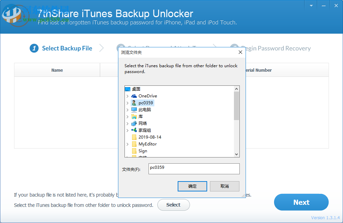This screenshot has height=223, width=343.
Task: Expand the OneDrive tree node
Action: [x=127, y=96]
